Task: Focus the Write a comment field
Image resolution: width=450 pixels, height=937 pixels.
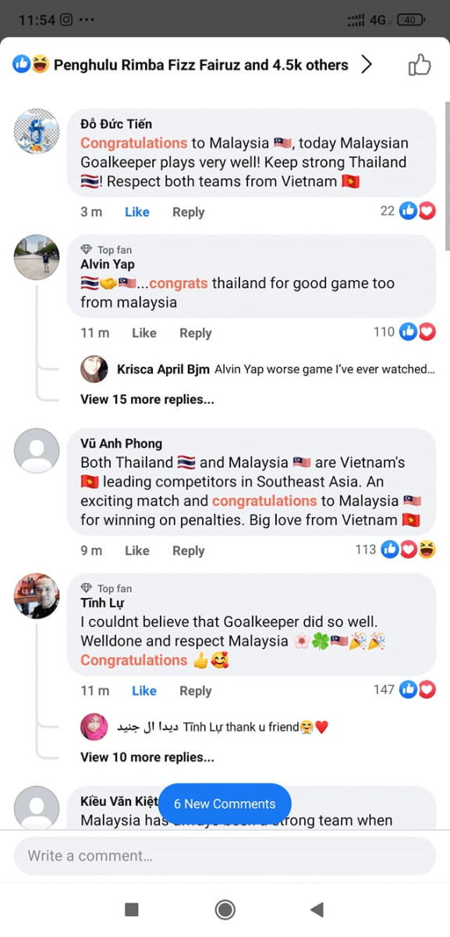Action: pyautogui.click(x=225, y=856)
